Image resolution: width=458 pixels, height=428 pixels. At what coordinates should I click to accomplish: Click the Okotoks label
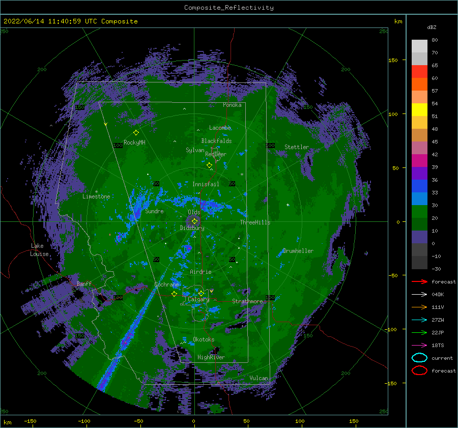(x=204, y=339)
